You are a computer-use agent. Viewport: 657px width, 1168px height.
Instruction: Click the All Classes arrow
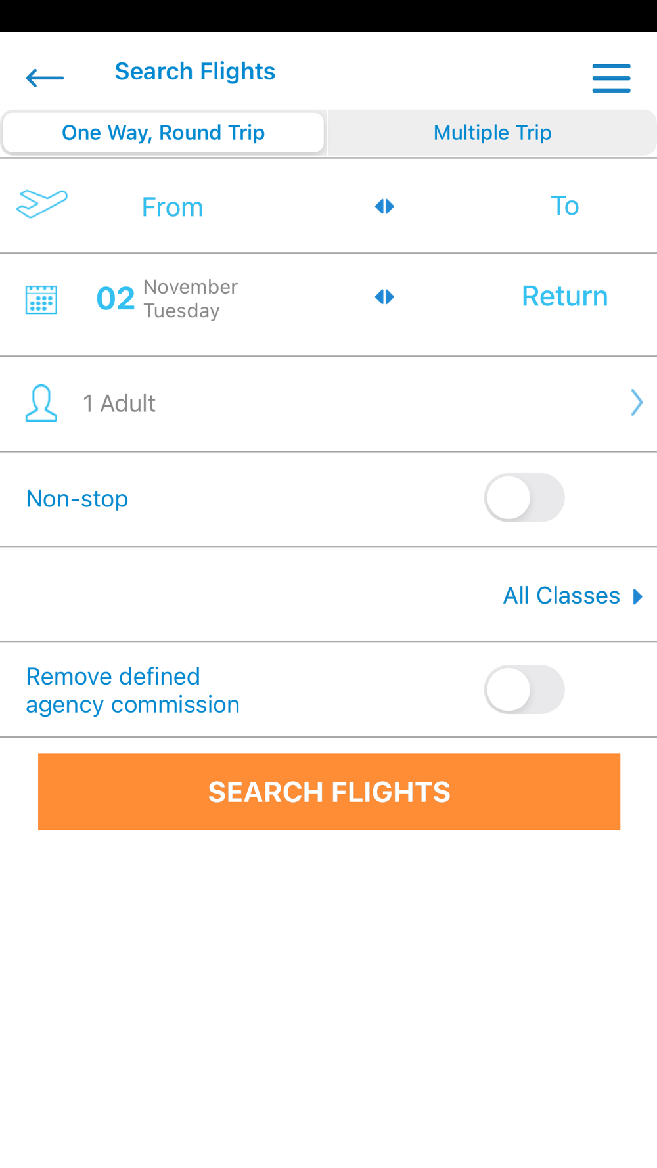[x=637, y=596]
